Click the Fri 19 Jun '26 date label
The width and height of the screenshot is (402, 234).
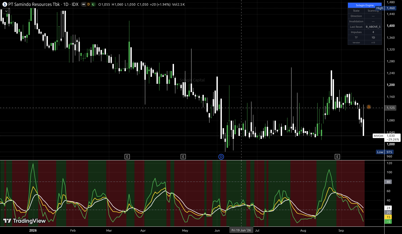pyautogui.click(x=241, y=230)
